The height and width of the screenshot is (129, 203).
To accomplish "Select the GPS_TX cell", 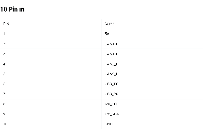I will click(x=111, y=84).
